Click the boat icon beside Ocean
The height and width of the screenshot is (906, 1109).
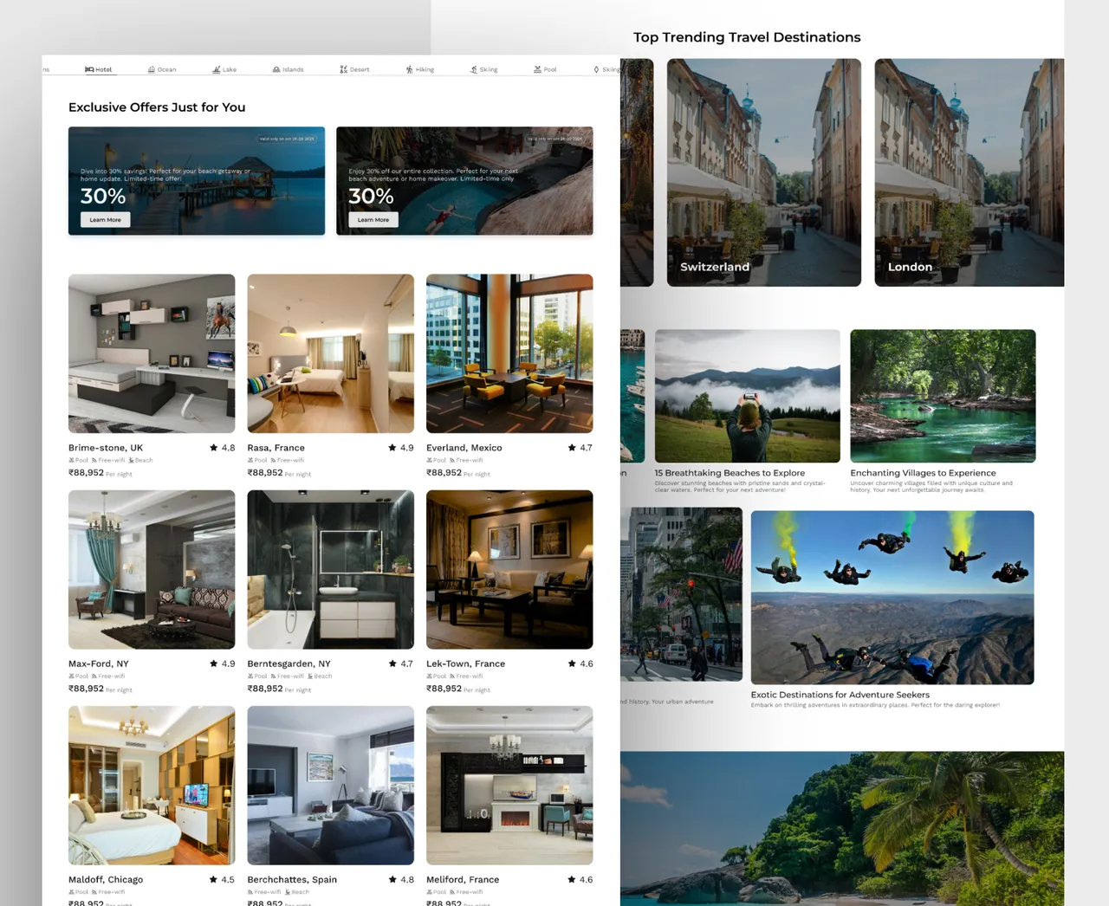click(152, 69)
